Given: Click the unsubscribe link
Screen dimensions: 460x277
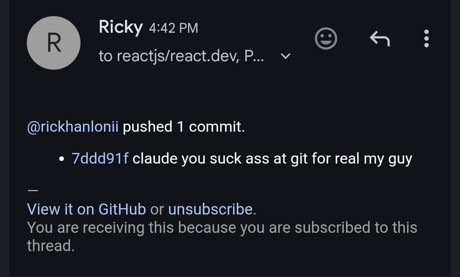Looking at the screenshot, I should coord(210,209).
